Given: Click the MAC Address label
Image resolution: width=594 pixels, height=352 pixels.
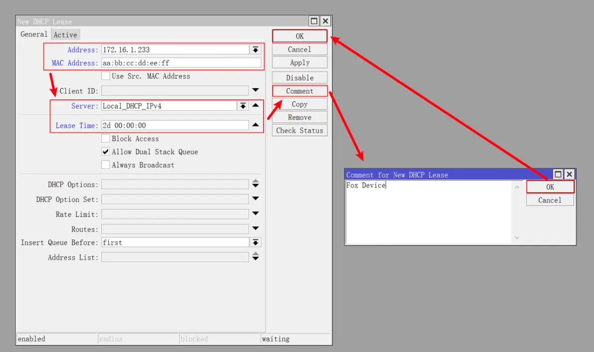Looking at the screenshot, I should pyautogui.click(x=75, y=63).
